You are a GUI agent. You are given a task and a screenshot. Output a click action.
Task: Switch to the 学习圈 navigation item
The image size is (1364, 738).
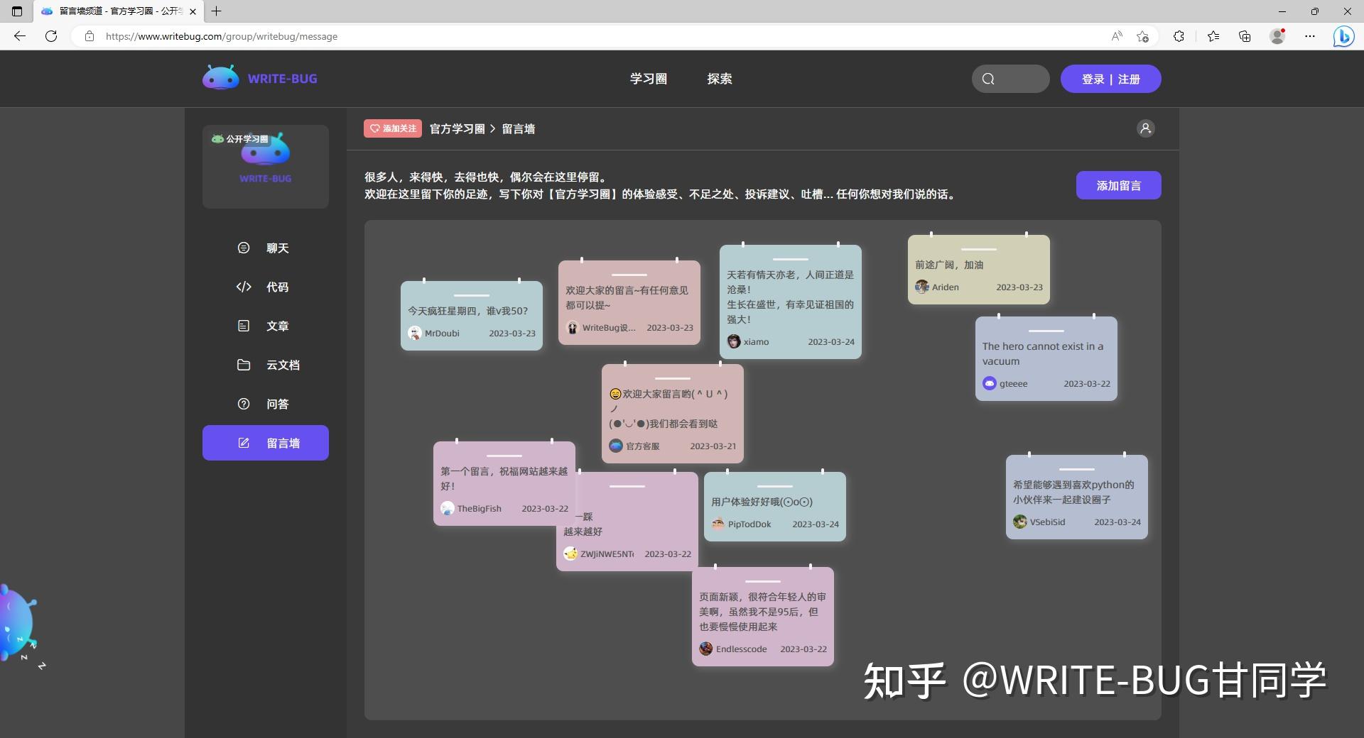tap(647, 79)
